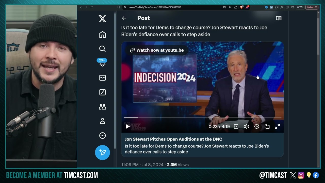Toggle closed captions on the video
325x183 pixels.
236,126
